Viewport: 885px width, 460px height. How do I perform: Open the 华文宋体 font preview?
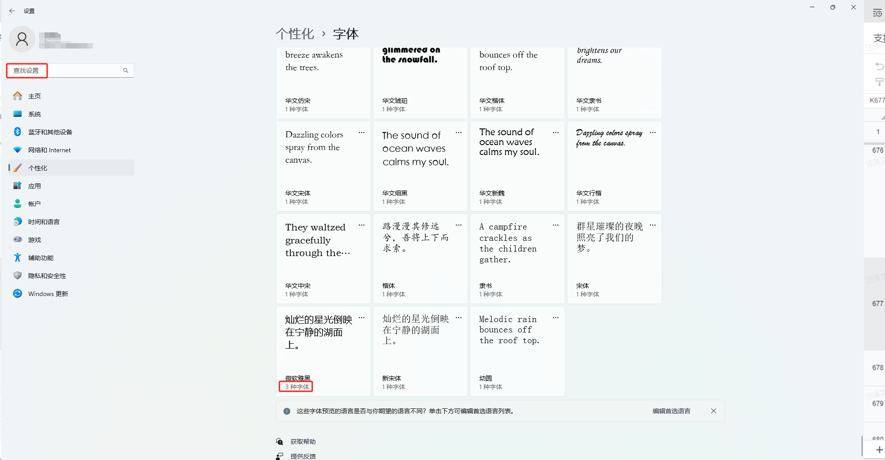[x=323, y=166]
